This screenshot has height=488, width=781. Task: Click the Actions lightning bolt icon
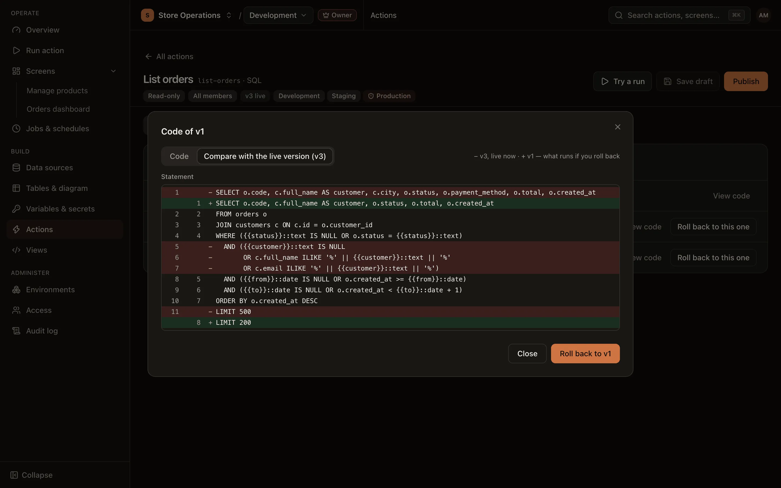(16, 229)
